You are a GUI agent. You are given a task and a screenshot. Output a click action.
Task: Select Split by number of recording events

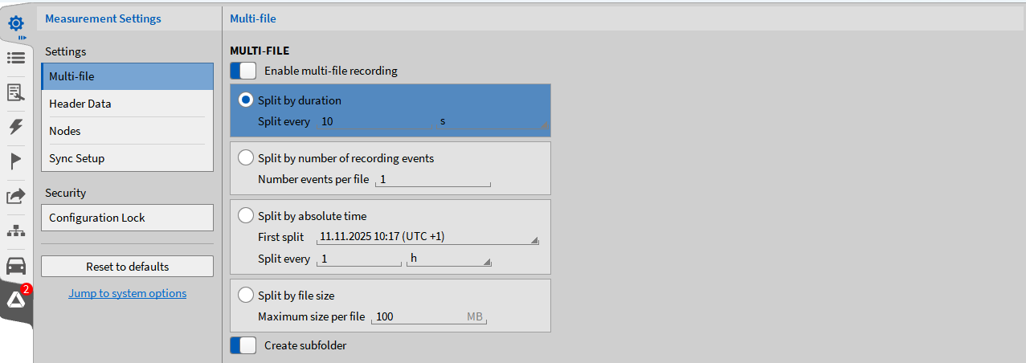click(246, 158)
